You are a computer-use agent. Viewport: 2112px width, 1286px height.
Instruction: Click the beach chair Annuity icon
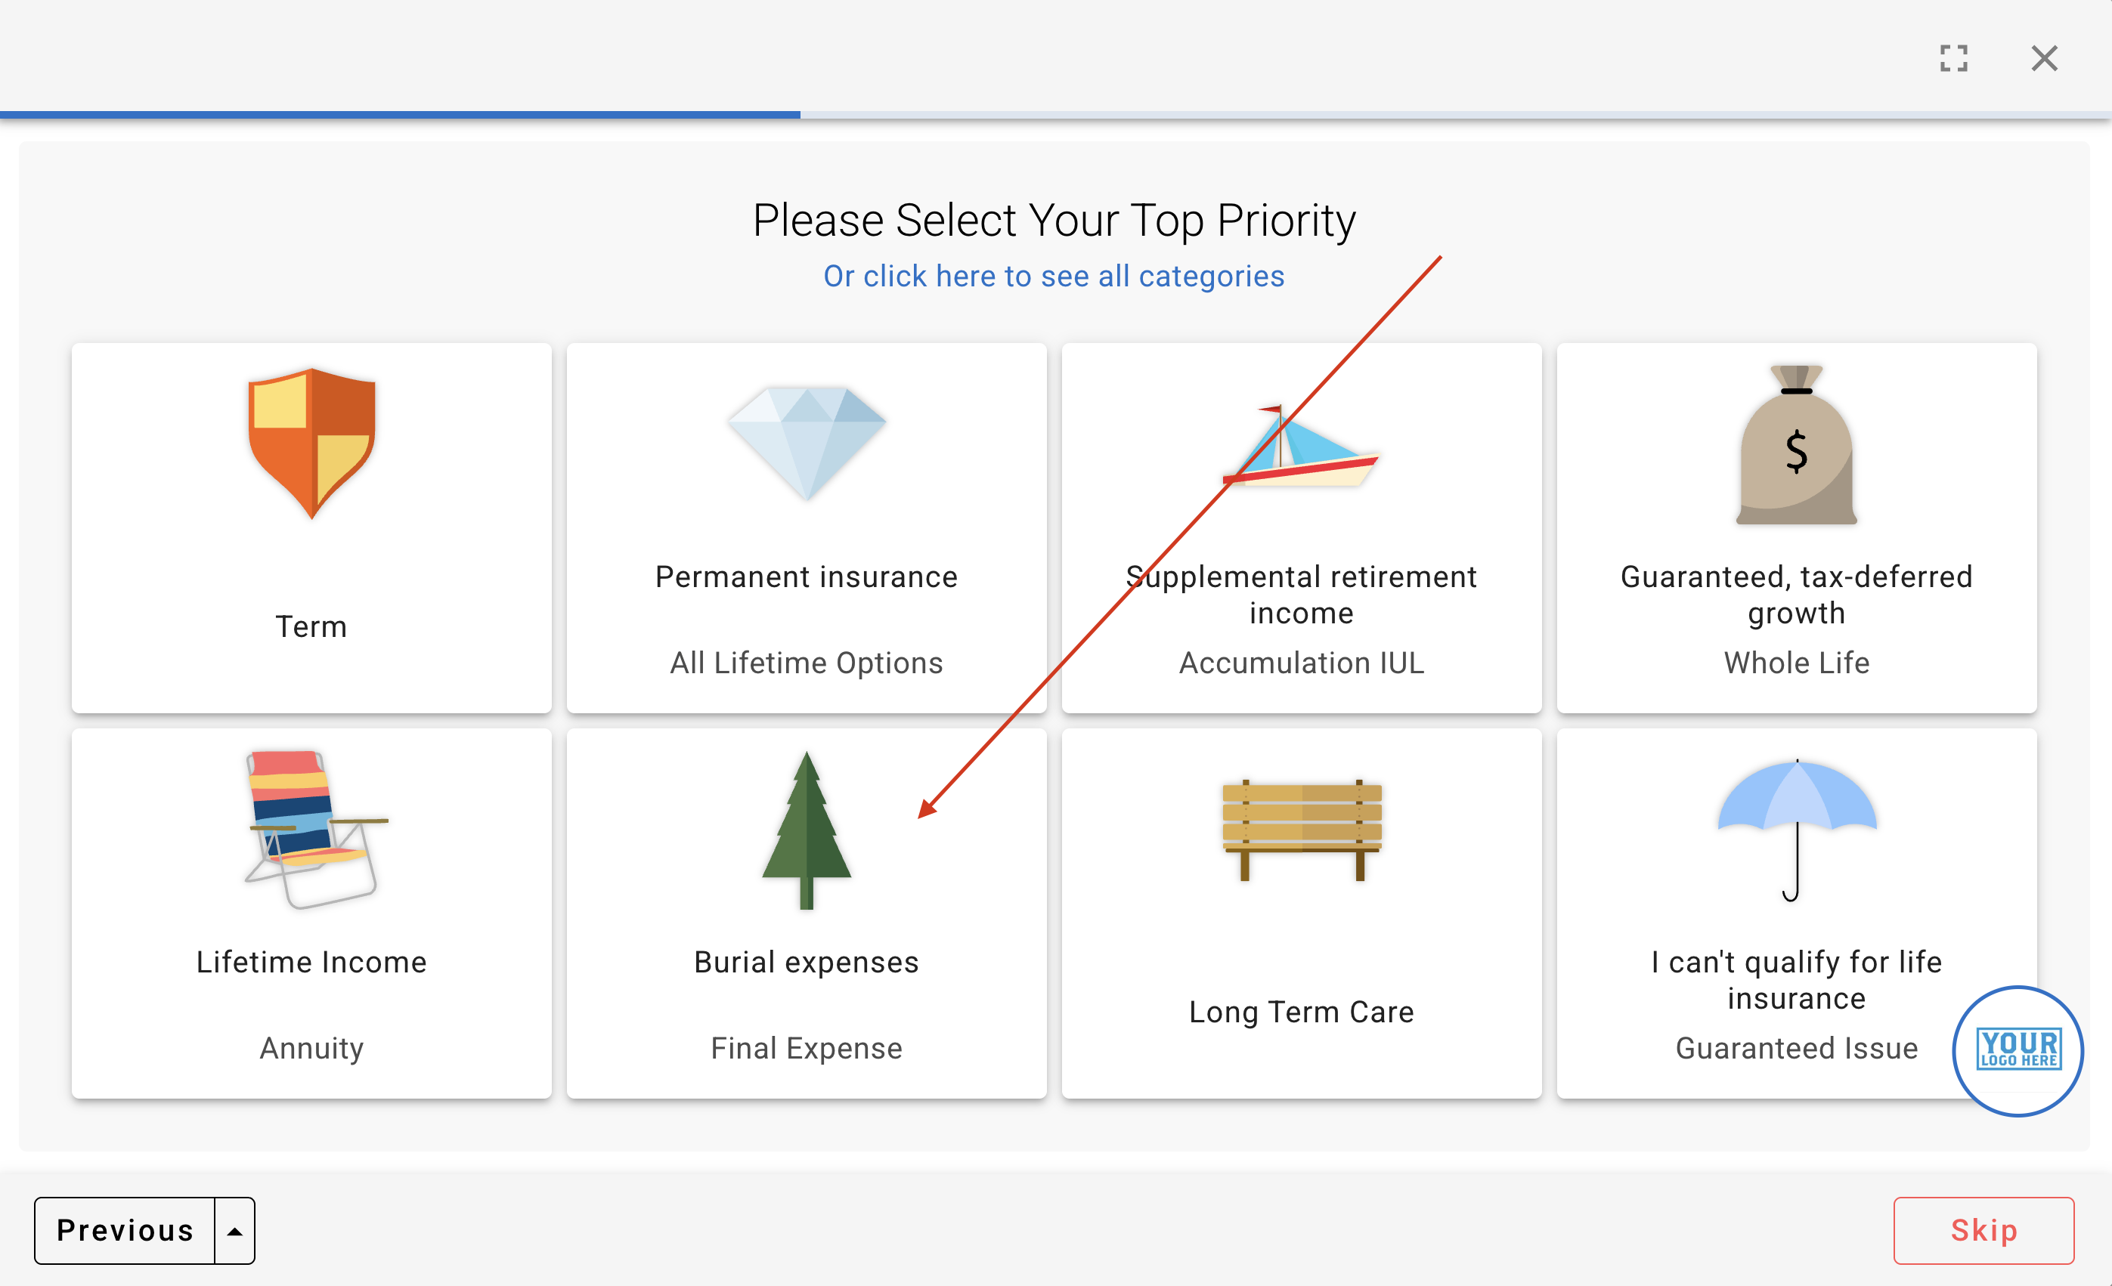point(313,828)
